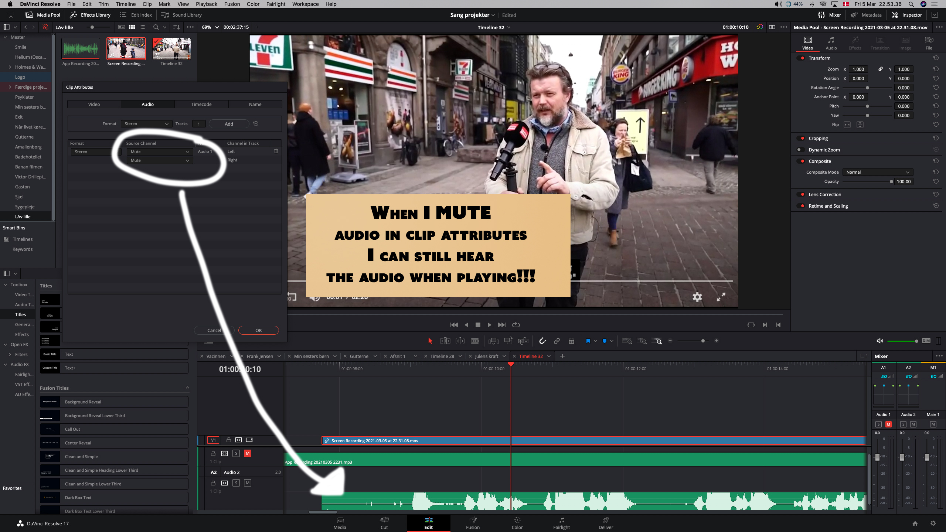The height and width of the screenshot is (532, 946).
Task: Open the Fairlight menu in menu bar
Action: (x=276, y=4)
